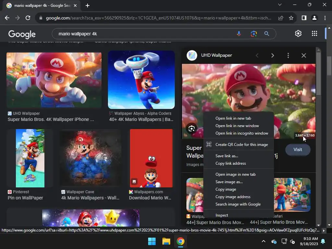Viewport: 332px width, 249px height.
Task: Open the Wallpaper Cave splatter Mario thumbnail
Action: tap(90, 158)
